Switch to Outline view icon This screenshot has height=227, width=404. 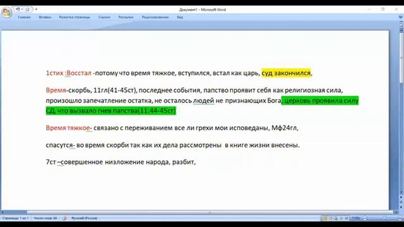(x=341, y=219)
